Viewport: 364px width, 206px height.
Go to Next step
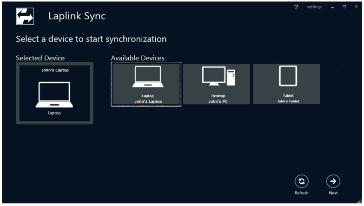pos(333,181)
